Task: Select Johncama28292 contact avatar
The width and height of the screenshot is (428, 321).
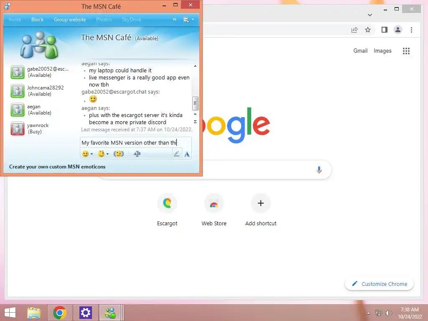Action: tap(18, 91)
